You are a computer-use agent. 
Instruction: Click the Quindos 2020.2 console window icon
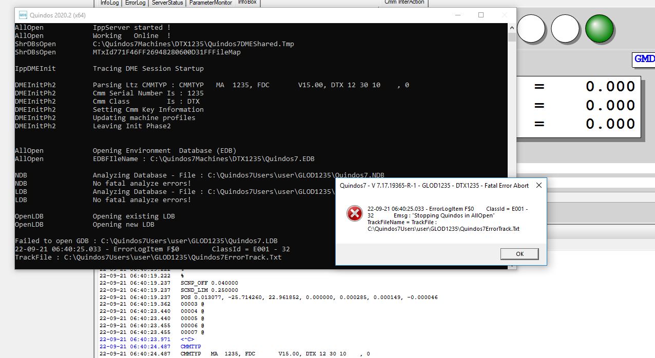point(23,15)
